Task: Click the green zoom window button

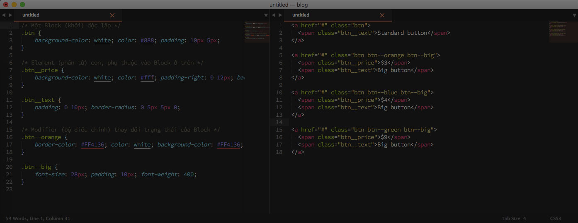Action: [x=22, y=5]
